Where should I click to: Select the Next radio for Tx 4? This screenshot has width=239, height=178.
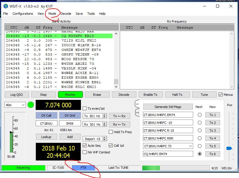pyautogui.click(x=200, y=138)
